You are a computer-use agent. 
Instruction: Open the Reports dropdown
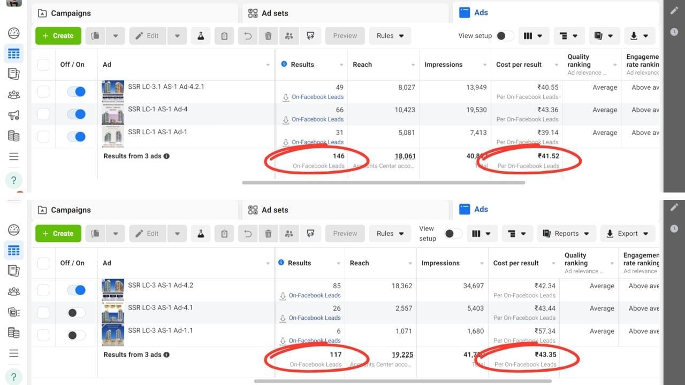coord(566,234)
